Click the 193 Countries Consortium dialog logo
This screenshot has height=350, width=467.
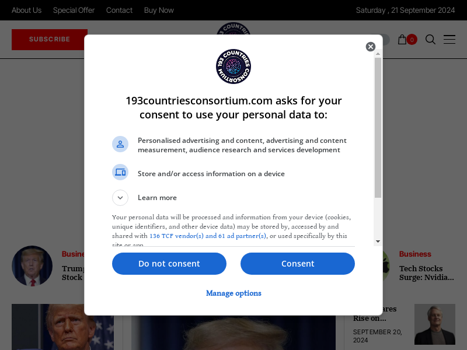233,66
